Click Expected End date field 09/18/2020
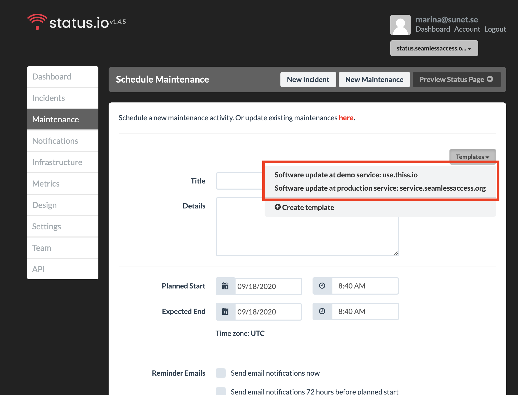Screen dimensions: 518x395 (268, 312)
